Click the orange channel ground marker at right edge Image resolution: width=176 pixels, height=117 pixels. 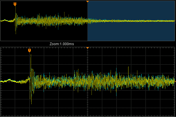(x=175, y=82)
